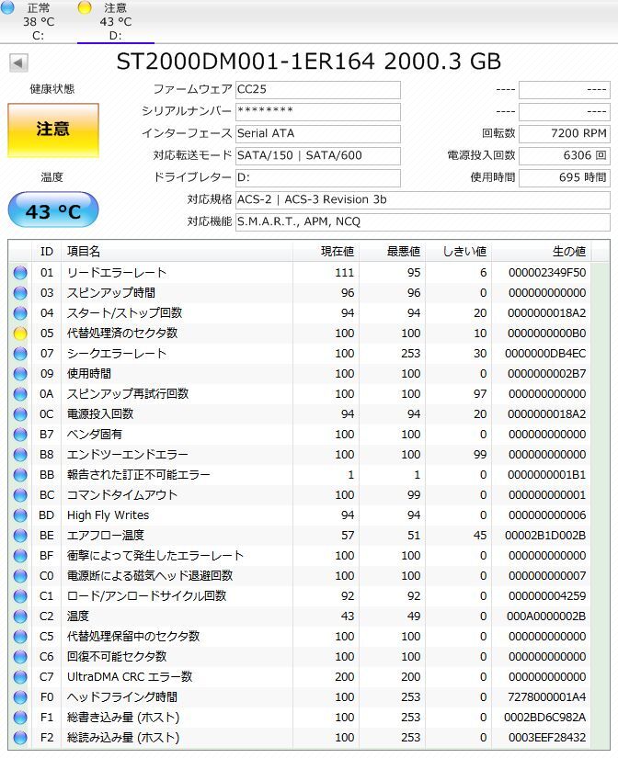Select the エアフロー温度 row name
The image size is (618, 758).
tap(106, 535)
